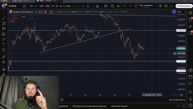193x109 pixels.
Task: Click the ПРОДАТЬ sell button
Action: [15, 17]
